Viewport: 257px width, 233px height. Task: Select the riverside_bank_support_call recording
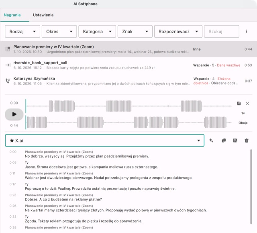pyautogui.click(x=128, y=65)
